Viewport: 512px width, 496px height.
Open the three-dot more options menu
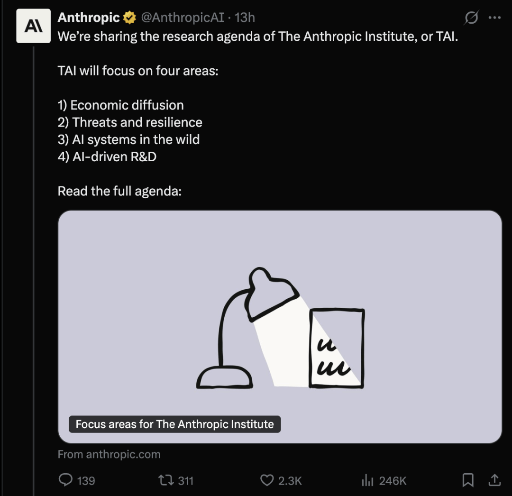click(494, 18)
